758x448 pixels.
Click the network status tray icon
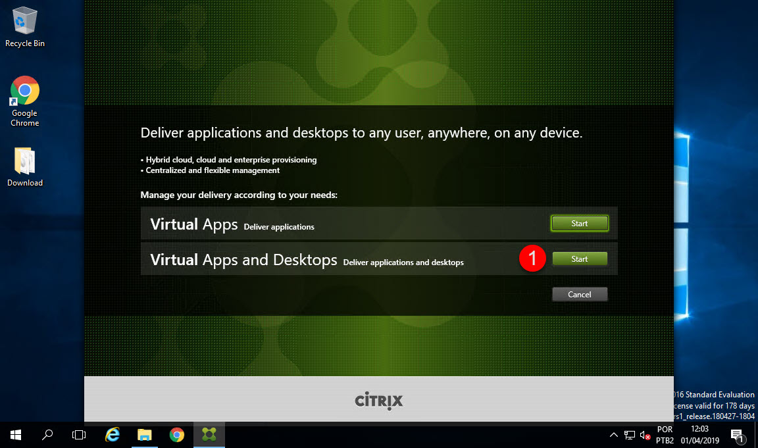pos(630,435)
